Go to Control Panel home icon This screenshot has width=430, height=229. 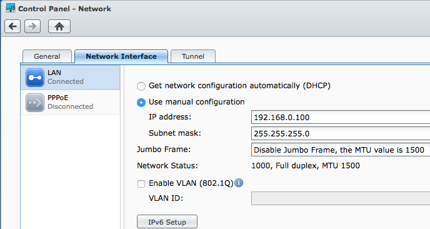pyautogui.click(x=59, y=26)
